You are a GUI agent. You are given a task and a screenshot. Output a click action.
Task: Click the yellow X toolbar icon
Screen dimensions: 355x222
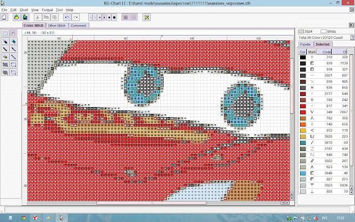coord(146,17)
